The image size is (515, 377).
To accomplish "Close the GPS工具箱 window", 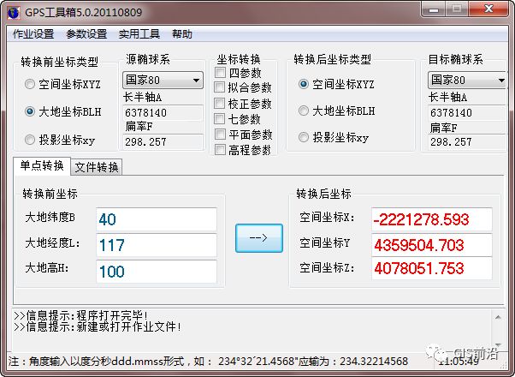I will click(x=488, y=9).
